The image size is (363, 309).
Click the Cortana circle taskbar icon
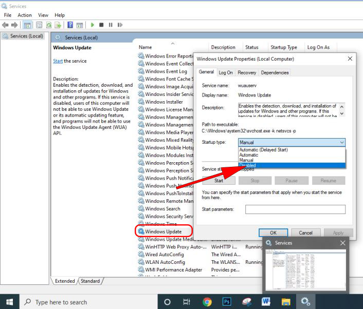167,302
